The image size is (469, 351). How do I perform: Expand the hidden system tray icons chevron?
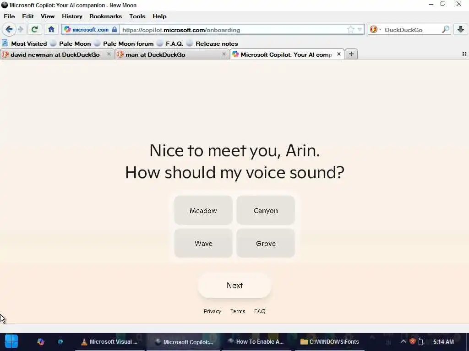pos(403,341)
